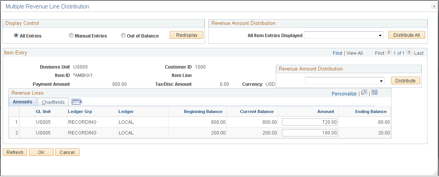Select the Manual Entries radio button
439x177 pixels.
71,36
